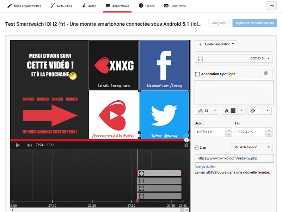Click the video title text
282x212 pixels.
(x=103, y=24)
